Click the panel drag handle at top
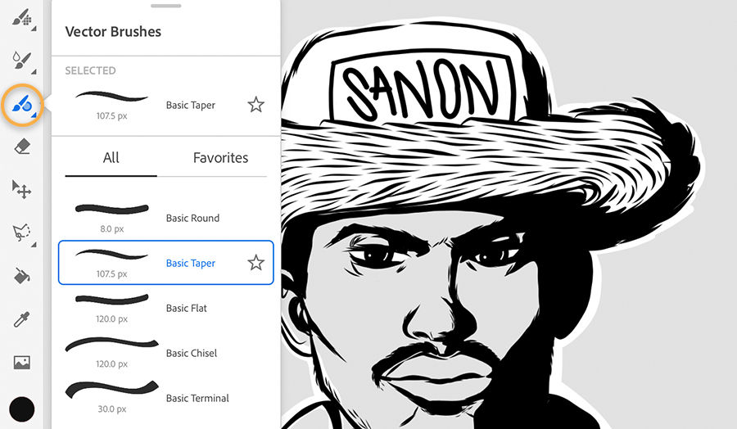Image resolution: width=737 pixels, height=429 pixels. tap(166, 5)
